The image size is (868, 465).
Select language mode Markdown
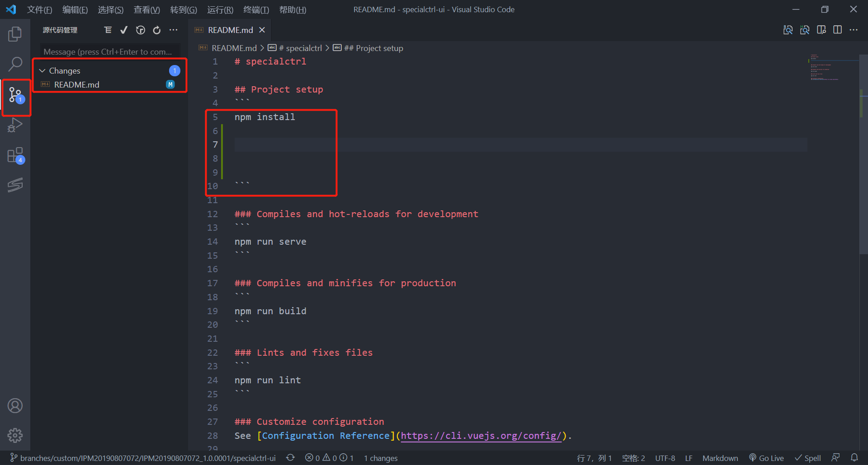pos(720,458)
